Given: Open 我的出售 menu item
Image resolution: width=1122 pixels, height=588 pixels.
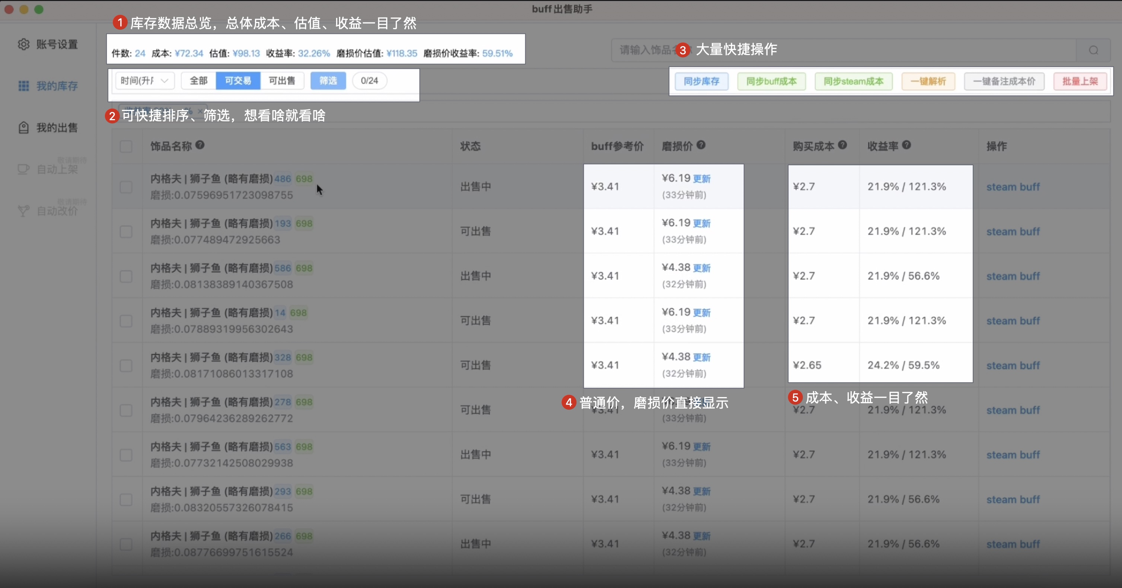Looking at the screenshot, I should click(x=48, y=128).
